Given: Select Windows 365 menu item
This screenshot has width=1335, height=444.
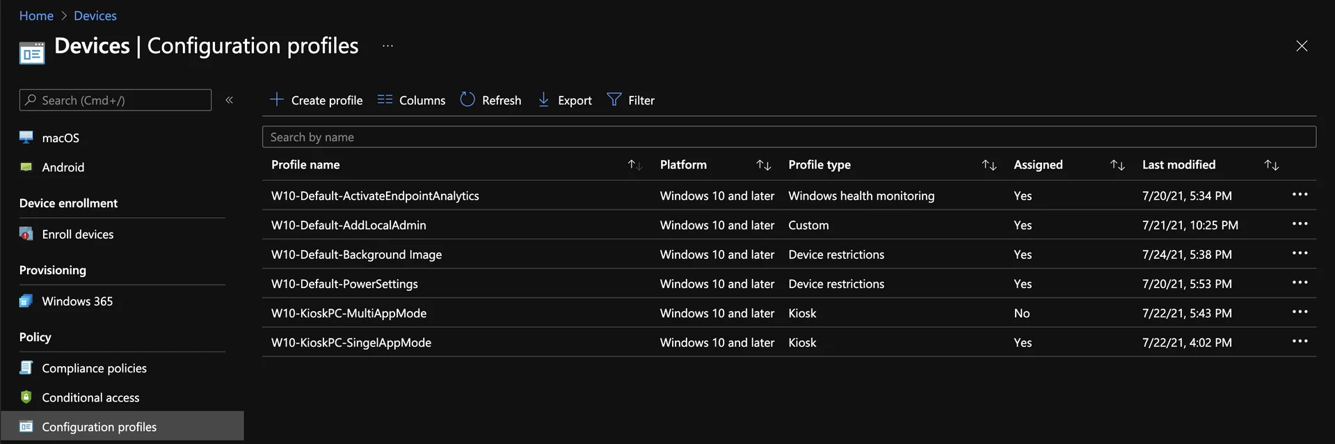Looking at the screenshot, I should click(x=77, y=301).
